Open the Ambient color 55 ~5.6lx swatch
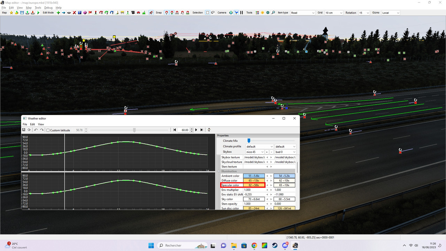This screenshot has width=446, height=251. point(254,176)
